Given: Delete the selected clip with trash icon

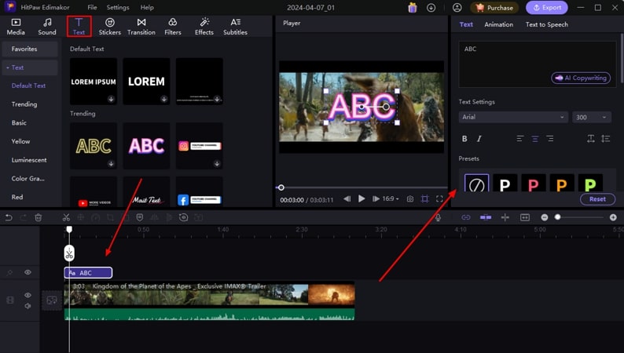Looking at the screenshot, I should (x=39, y=217).
